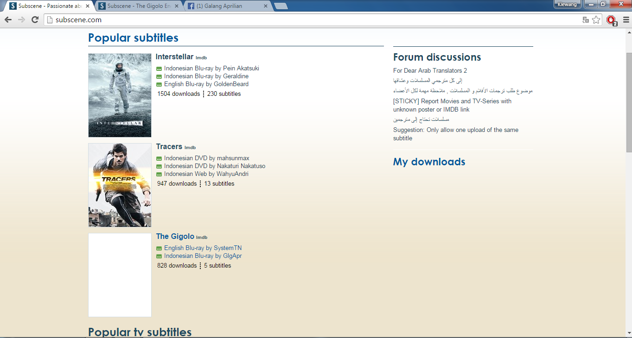
Task: Open For Dear Arab Translators 2 thread
Action: coord(430,70)
